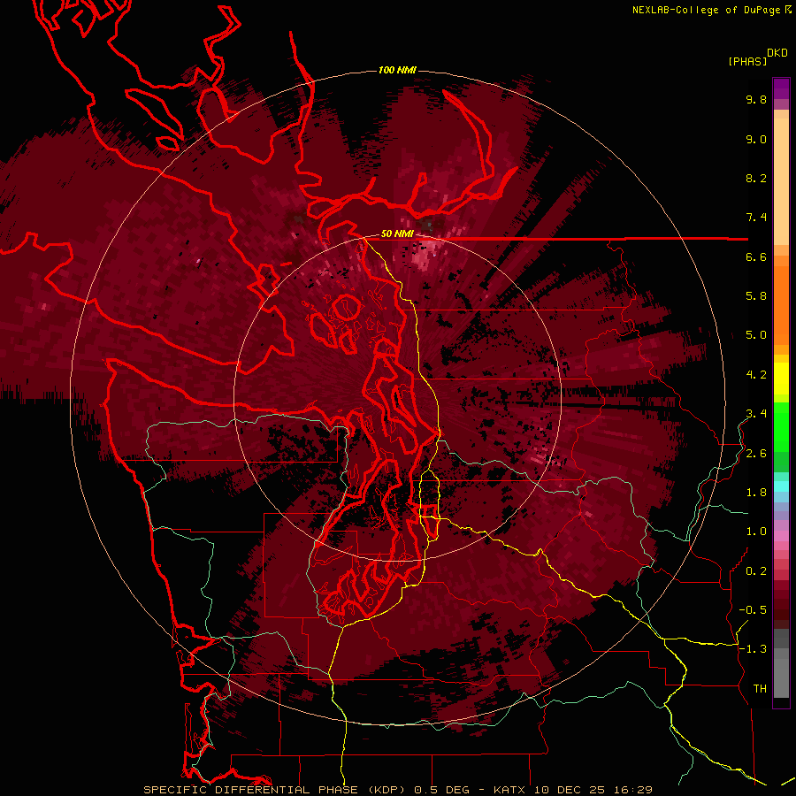This screenshot has height=796, width=796.
Task: Click the 100 NMI range ring label
Action: [x=397, y=70]
